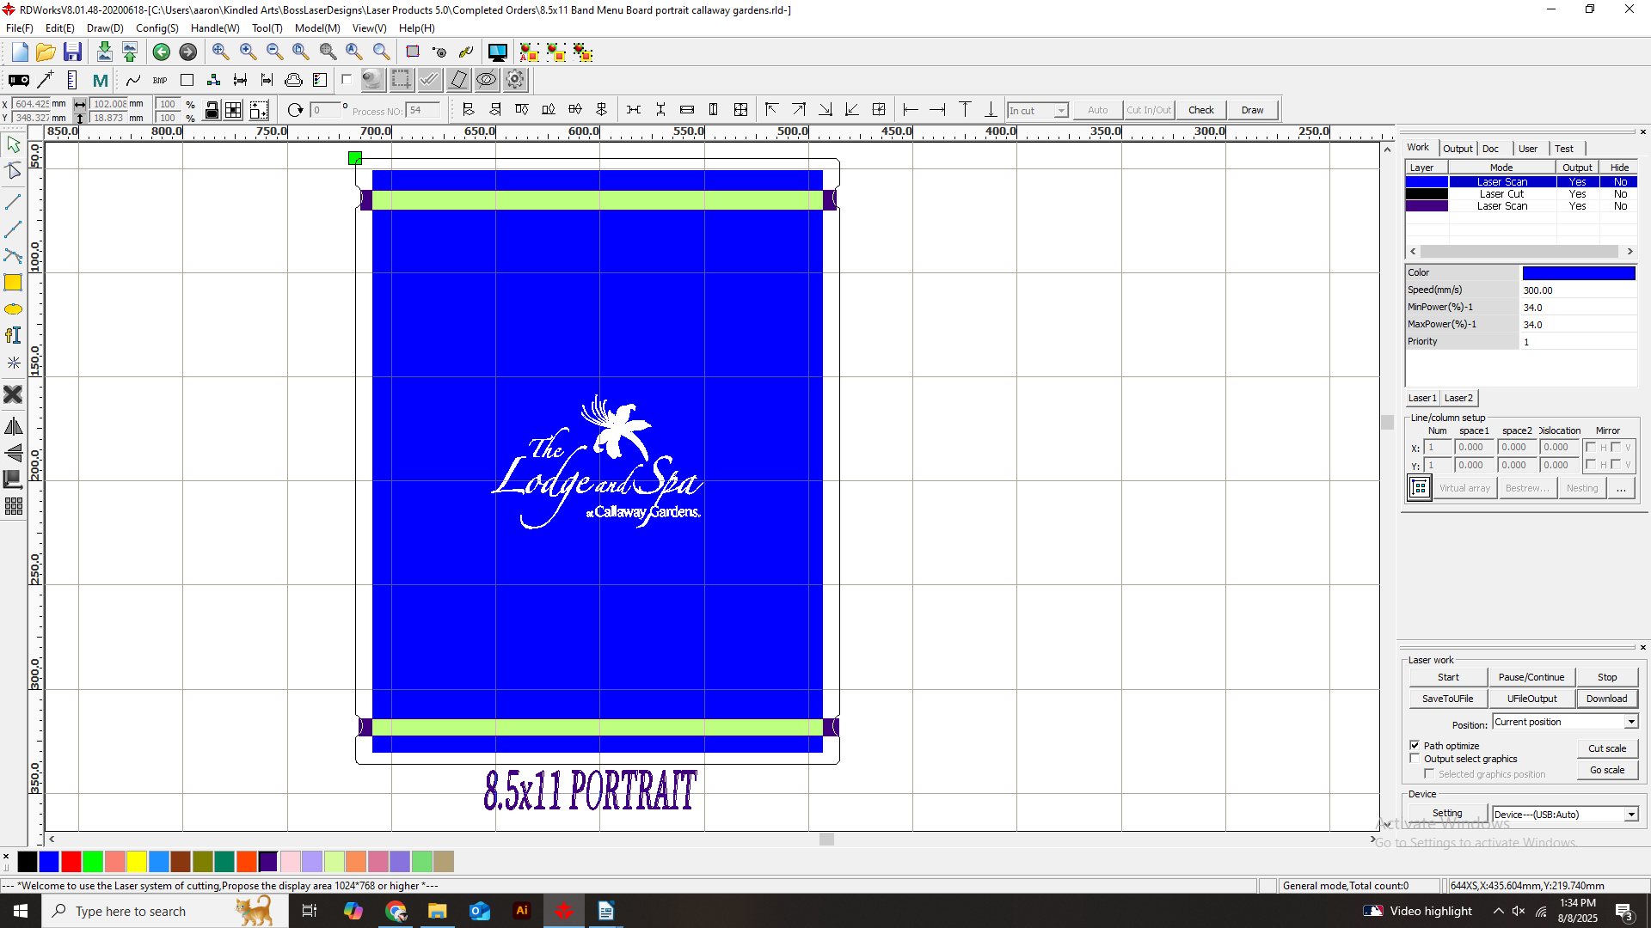Click the Export icon with green up arrow

(x=130, y=52)
